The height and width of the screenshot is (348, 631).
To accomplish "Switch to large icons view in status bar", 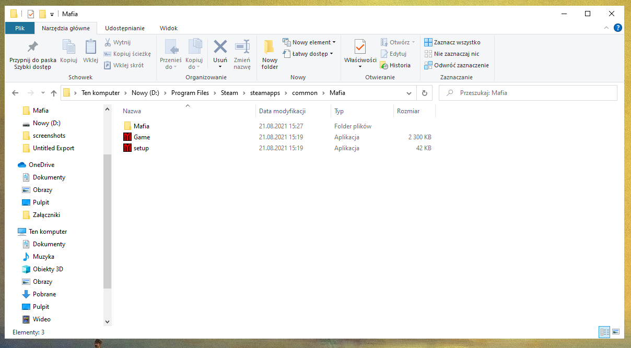I will (615, 332).
